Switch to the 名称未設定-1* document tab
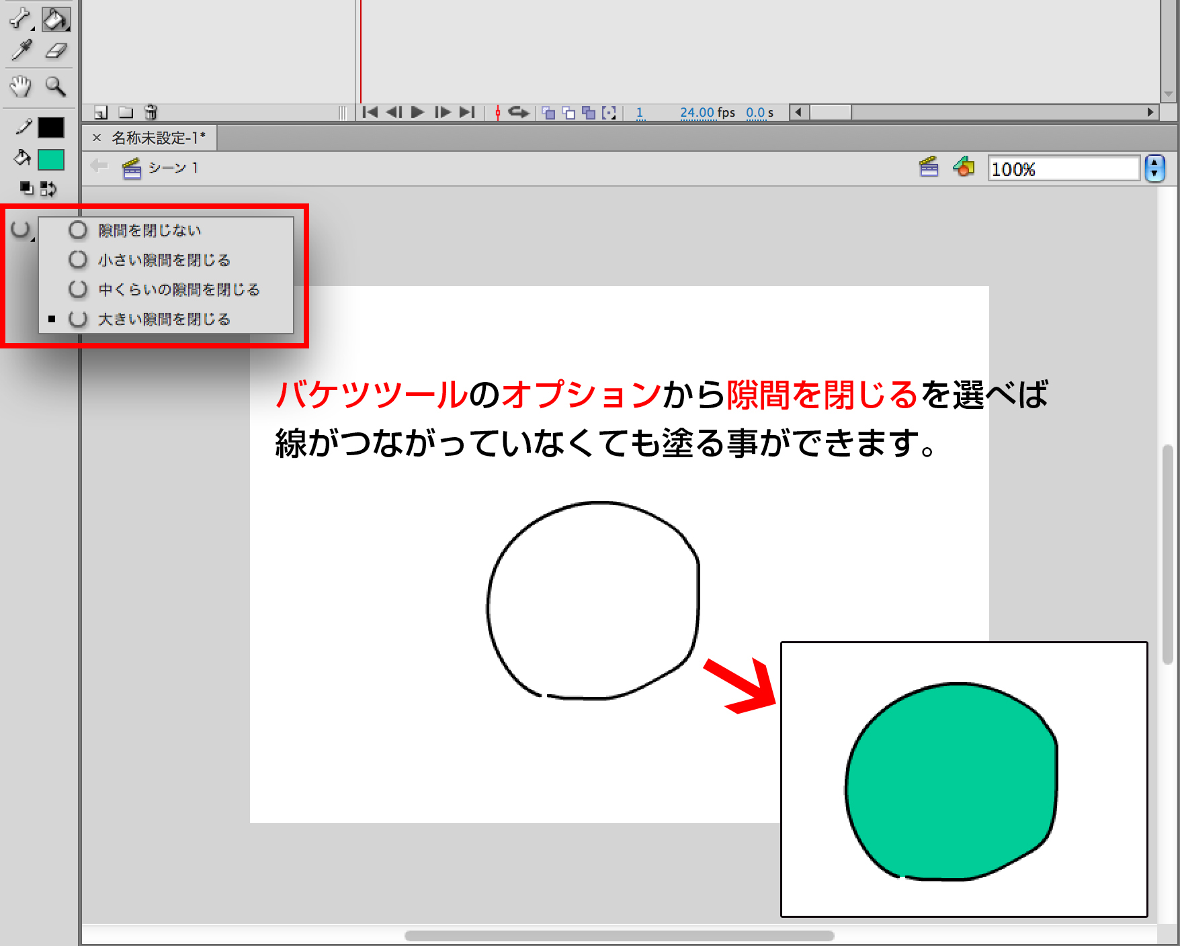This screenshot has height=946, width=1180. click(x=159, y=138)
